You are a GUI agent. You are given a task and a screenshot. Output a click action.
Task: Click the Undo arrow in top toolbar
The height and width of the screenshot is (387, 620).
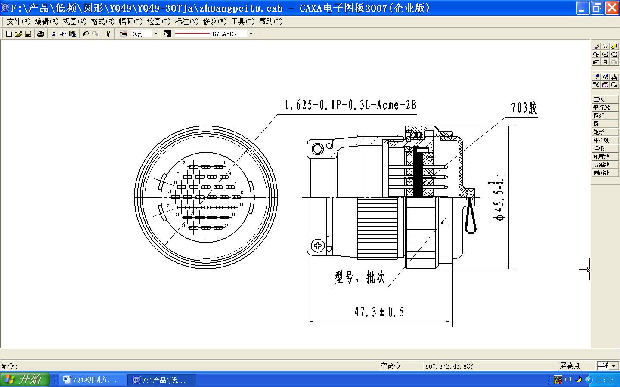point(85,34)
